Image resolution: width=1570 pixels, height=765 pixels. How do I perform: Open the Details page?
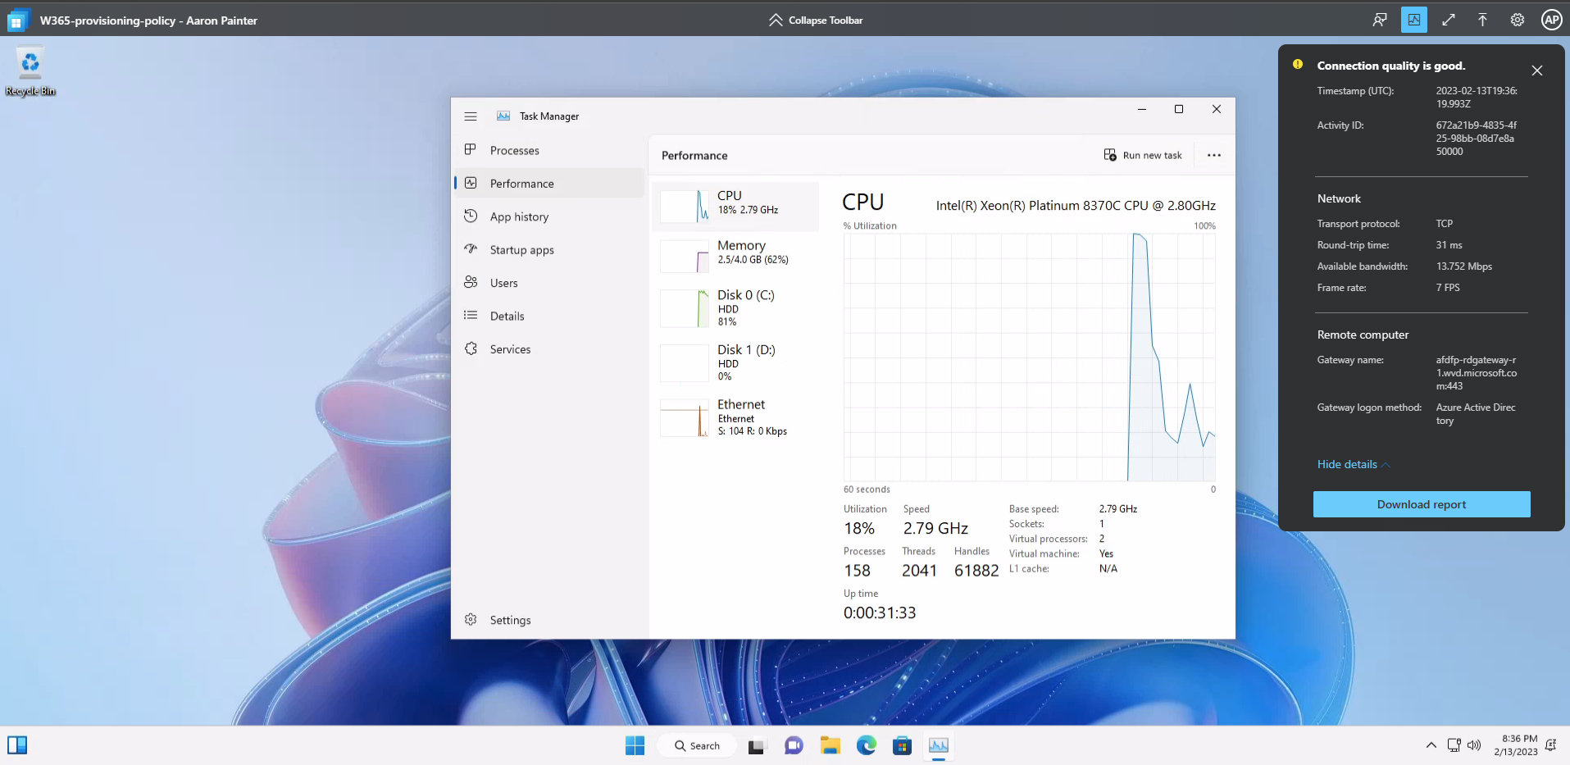549,316
